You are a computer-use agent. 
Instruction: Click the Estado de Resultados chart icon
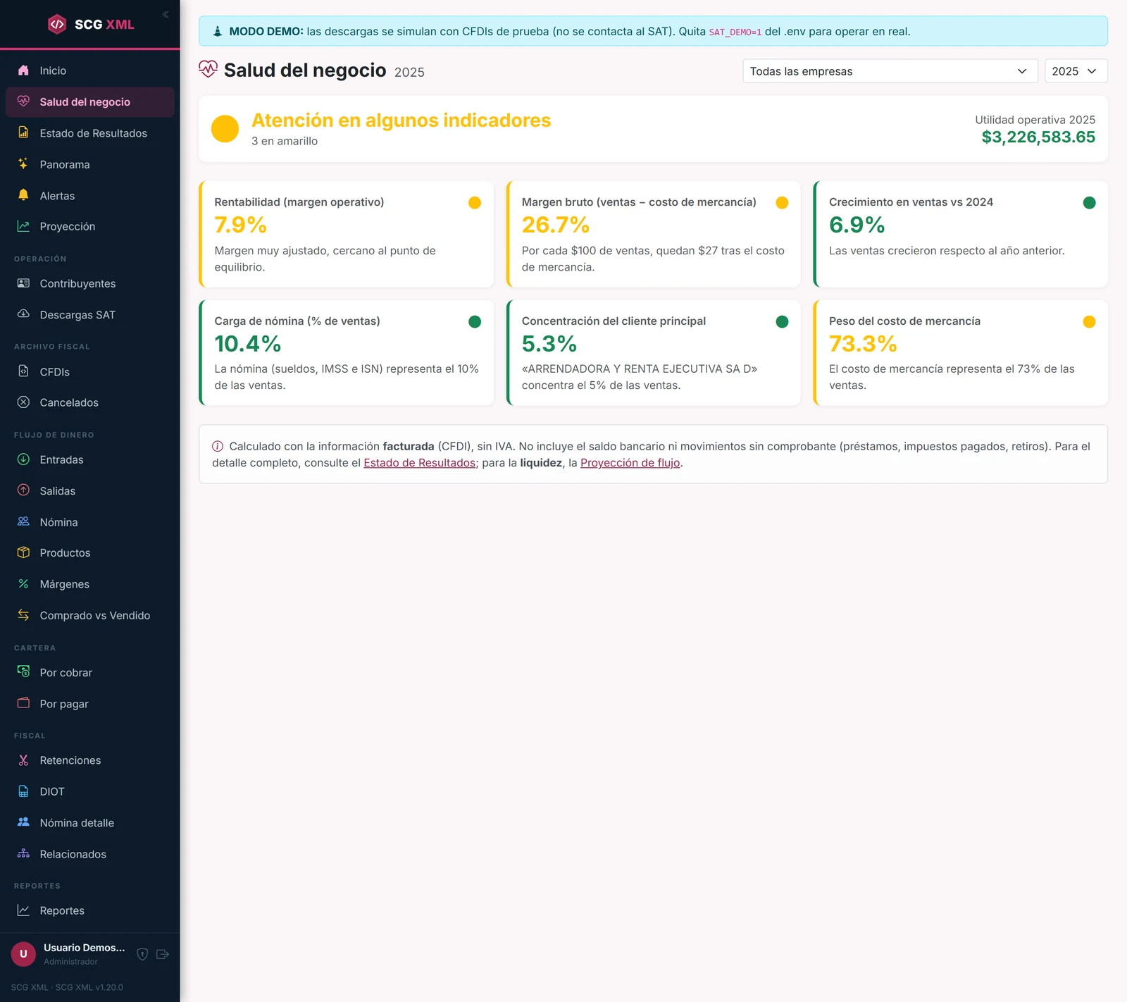(x=23, y=132)
